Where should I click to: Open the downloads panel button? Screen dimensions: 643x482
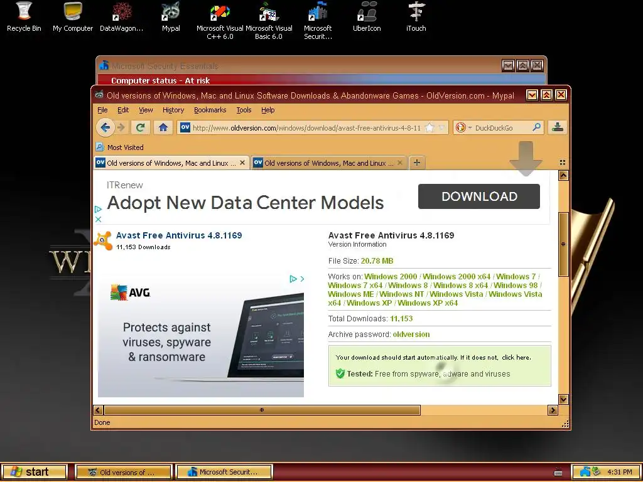coord(557,127)
